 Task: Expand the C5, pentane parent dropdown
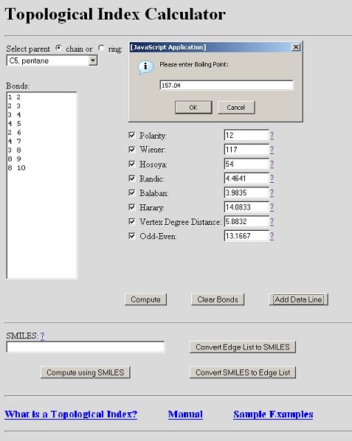point(93,60)
